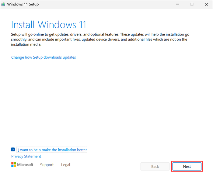Open the Legal link

coord(65,165)
